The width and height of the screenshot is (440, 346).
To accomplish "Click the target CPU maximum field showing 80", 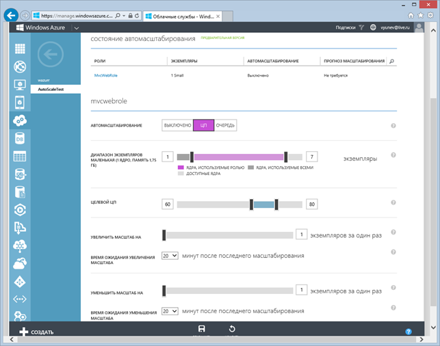I will 312,204.
